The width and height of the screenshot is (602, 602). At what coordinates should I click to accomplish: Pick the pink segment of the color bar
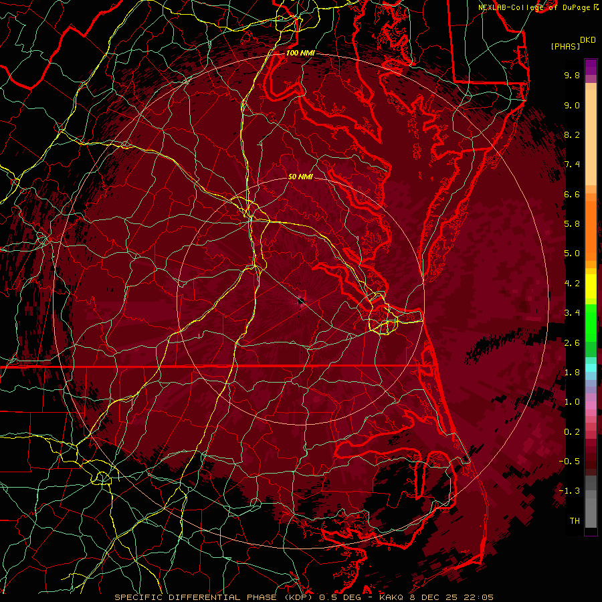(591, 405)
